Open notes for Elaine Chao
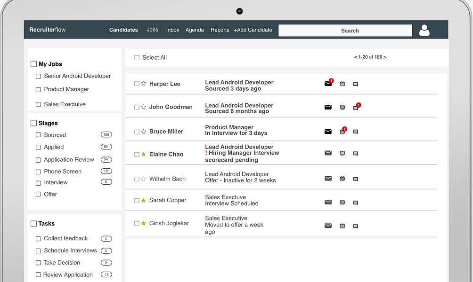Screen dimensions: 473x282 pyautogui.click(x=356, y=154)
